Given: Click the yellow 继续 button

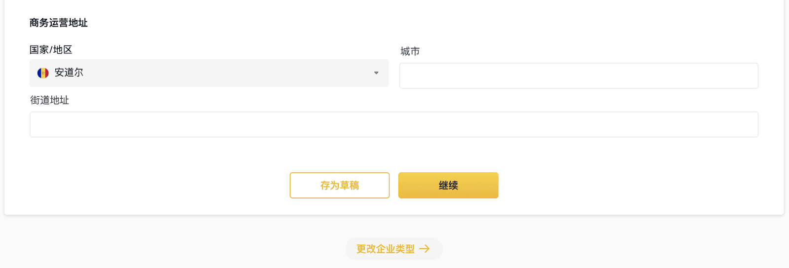Looking at the screenshot, I should pos(448,185).
